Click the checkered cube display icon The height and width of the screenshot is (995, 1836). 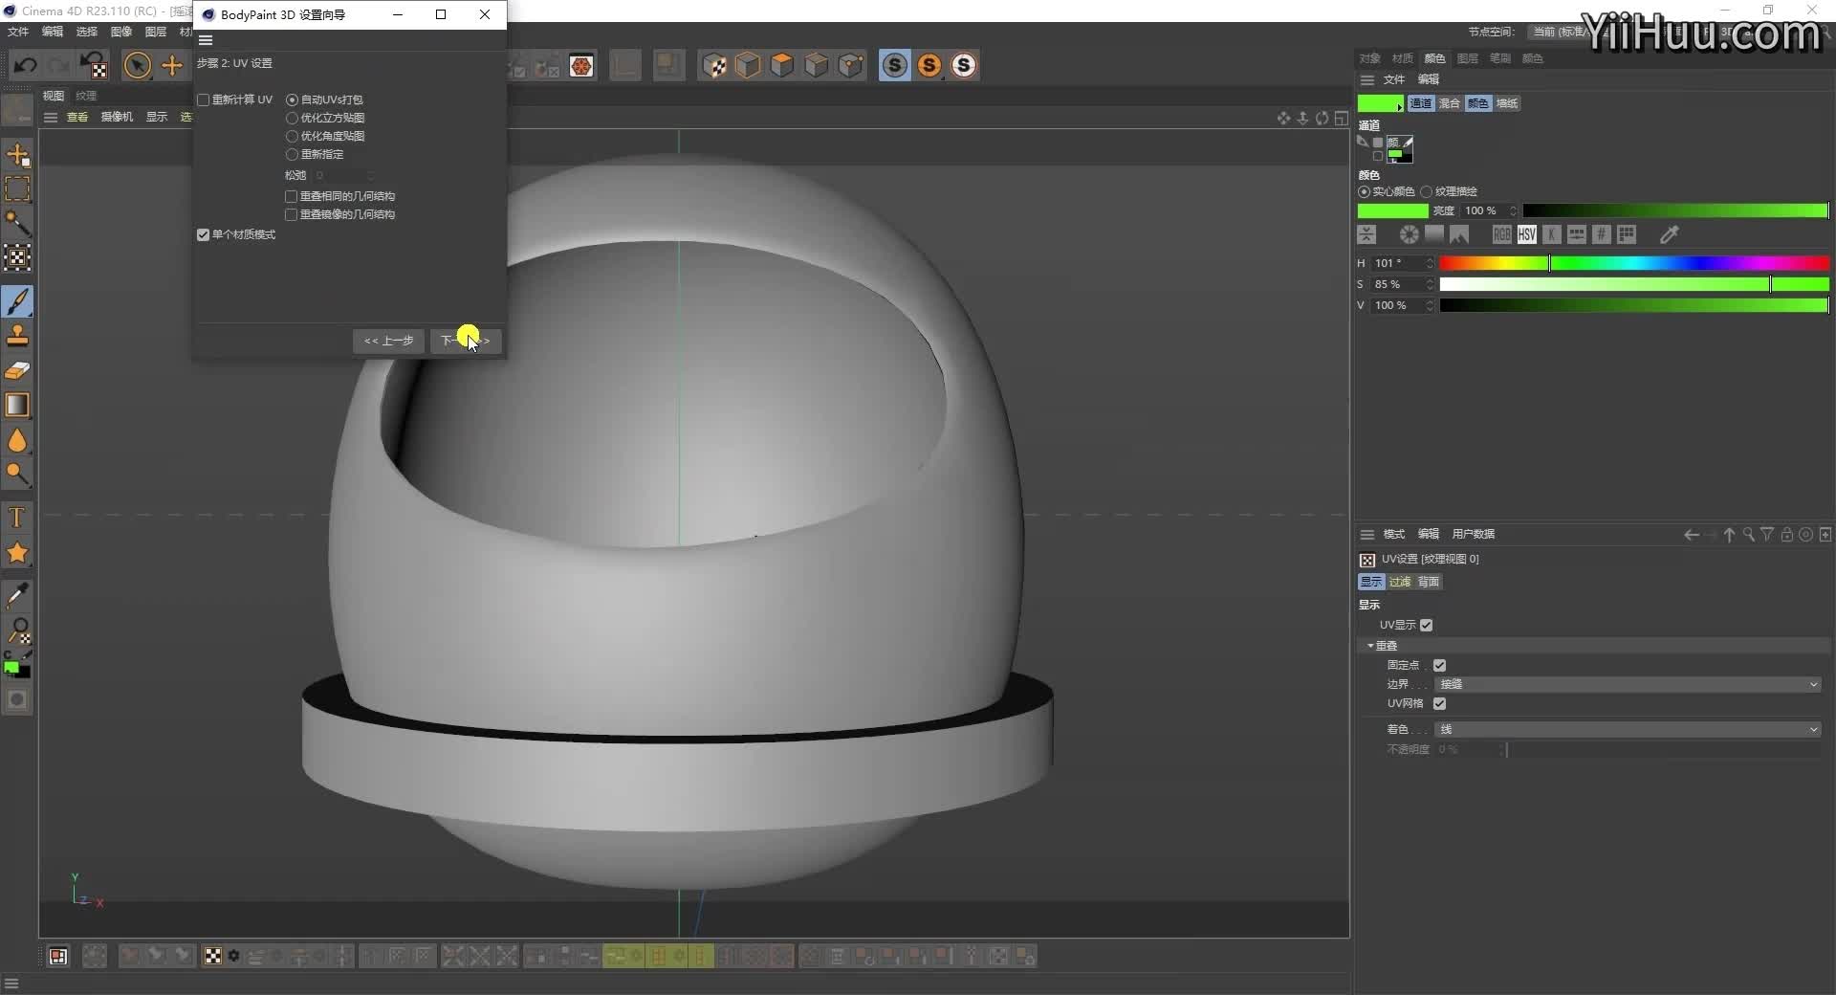[714, 65]
